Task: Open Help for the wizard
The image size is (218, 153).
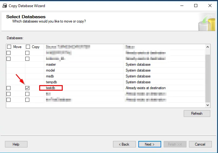Action: (16, 144)
